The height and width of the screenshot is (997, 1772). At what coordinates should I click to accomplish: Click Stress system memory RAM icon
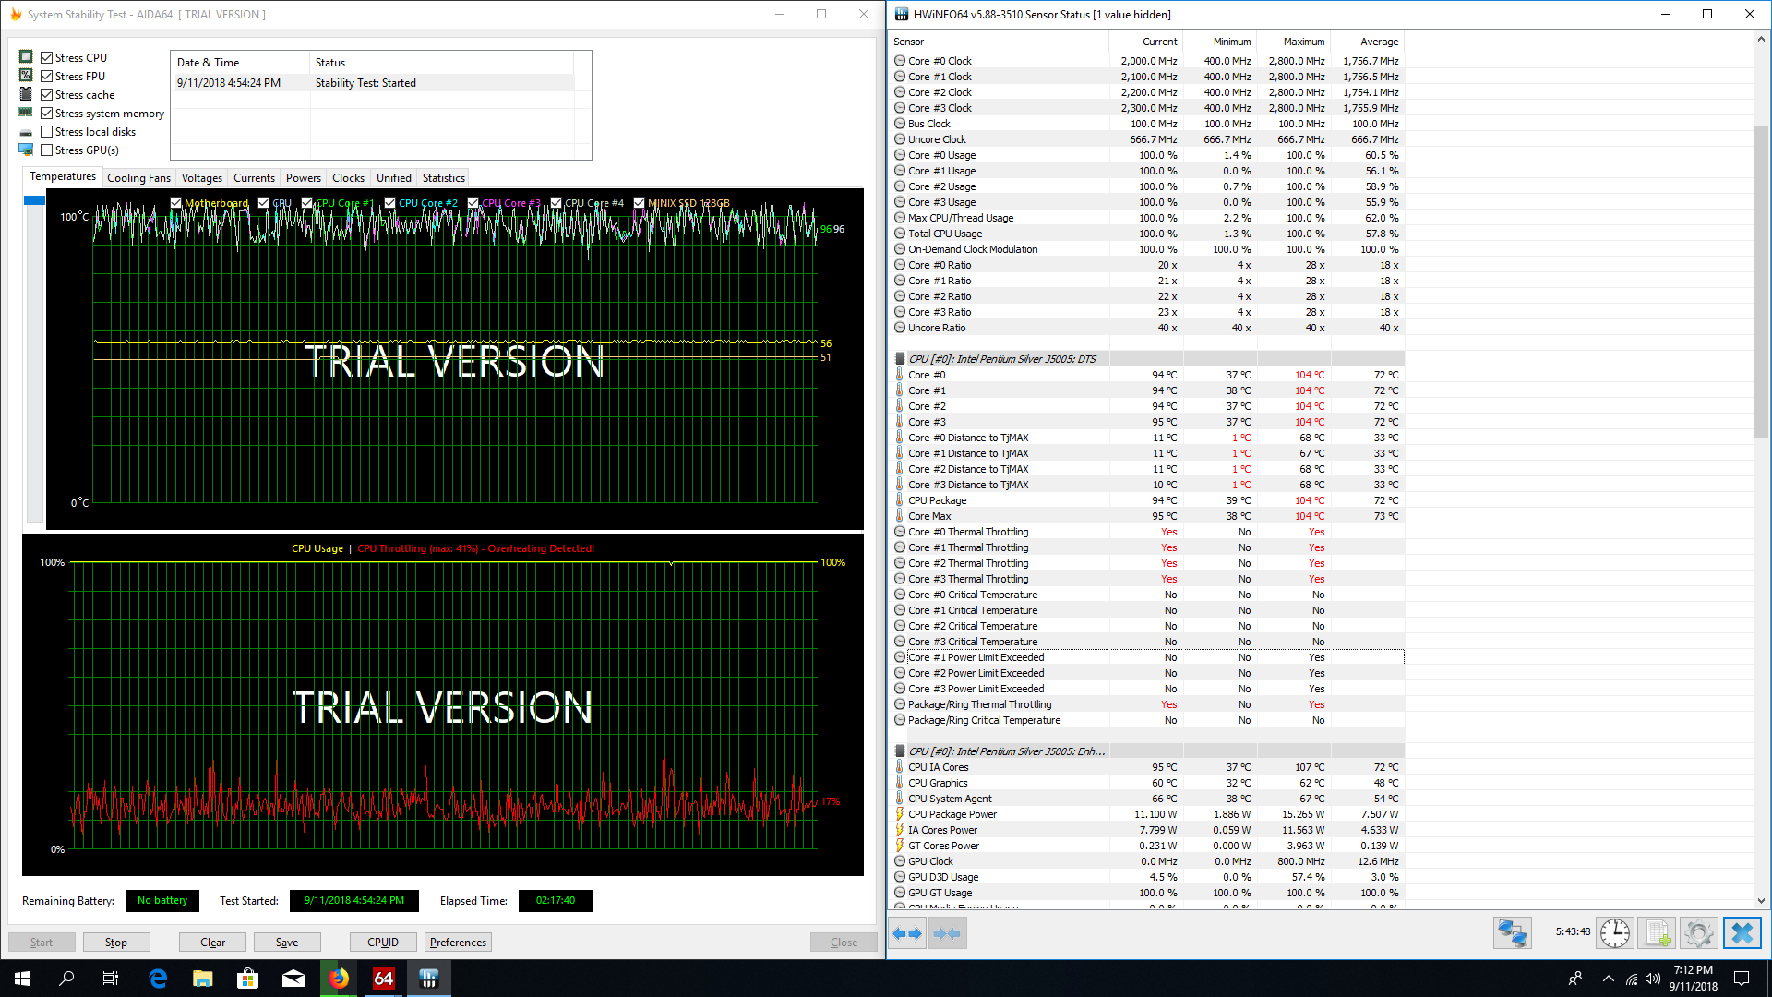(26, 112)
